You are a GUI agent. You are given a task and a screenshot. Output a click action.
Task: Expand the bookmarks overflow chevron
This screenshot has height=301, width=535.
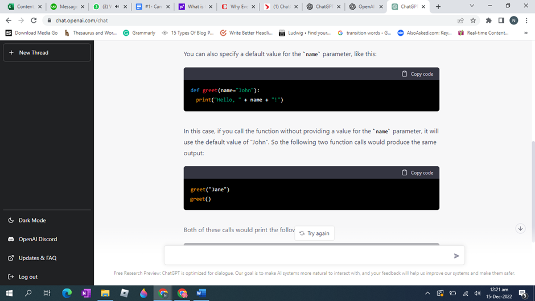(x=526, y=33)
